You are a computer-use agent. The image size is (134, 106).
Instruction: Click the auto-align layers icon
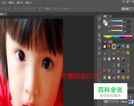(x=39, y=9)
